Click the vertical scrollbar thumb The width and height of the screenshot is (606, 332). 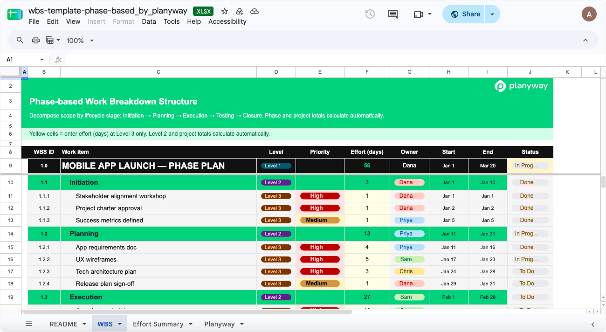tap(603, 182)
